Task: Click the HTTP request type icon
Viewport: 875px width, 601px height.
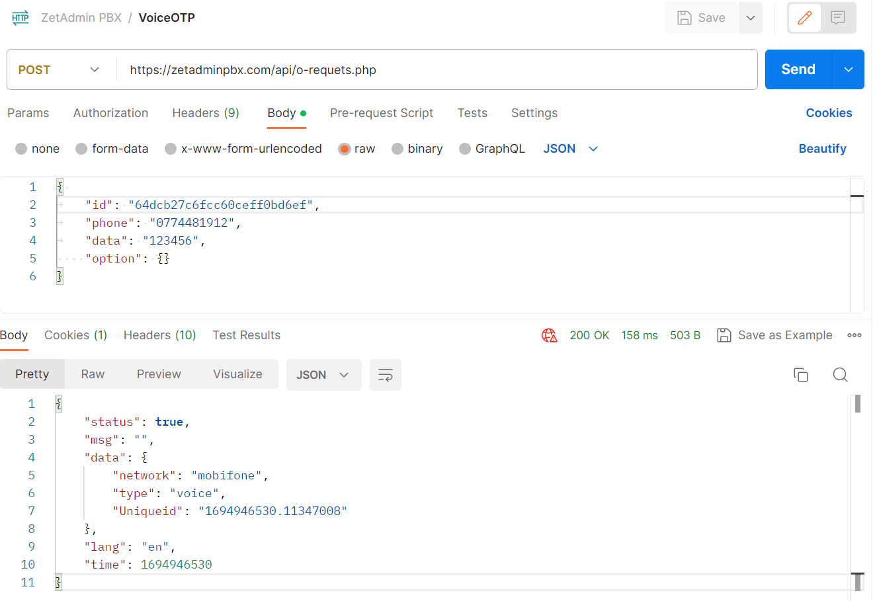Action: (x=21, y=18)
